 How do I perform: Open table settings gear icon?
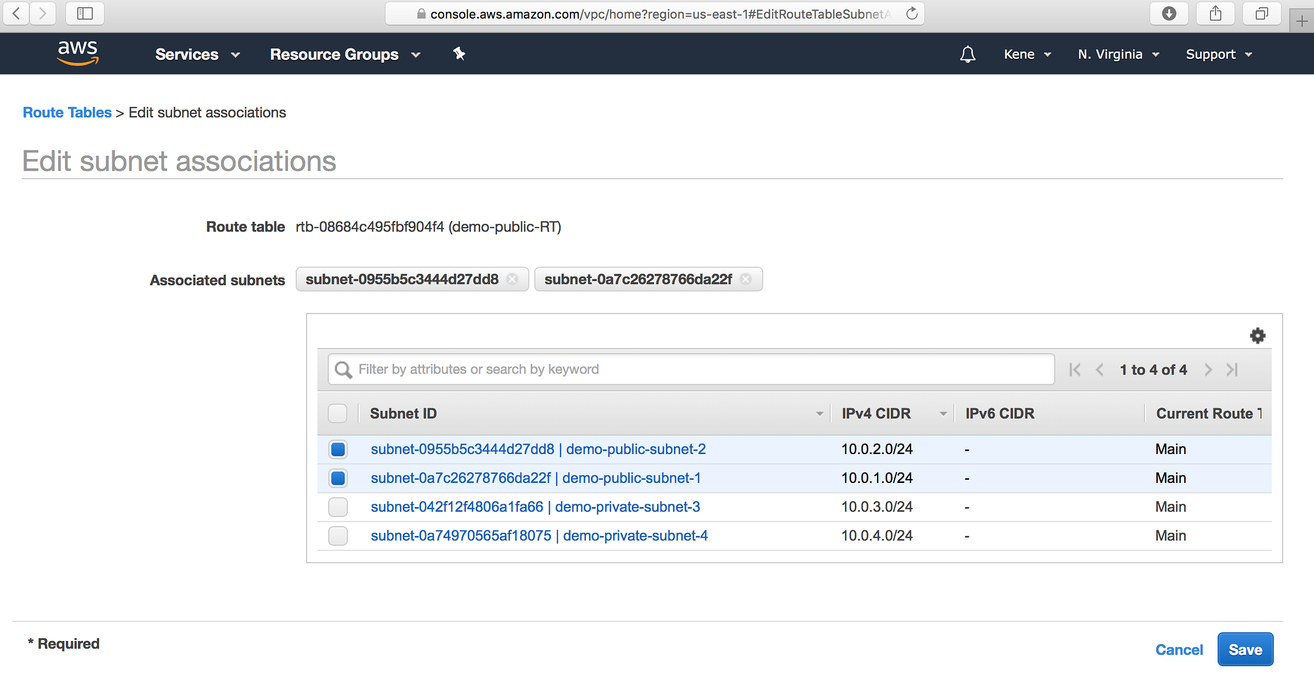(1257, 335)
